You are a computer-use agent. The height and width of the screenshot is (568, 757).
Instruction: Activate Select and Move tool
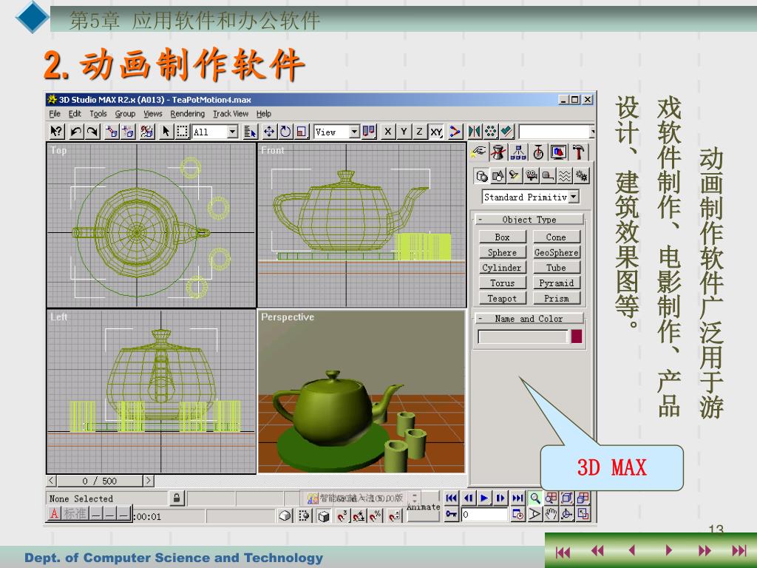pos(269,132)
